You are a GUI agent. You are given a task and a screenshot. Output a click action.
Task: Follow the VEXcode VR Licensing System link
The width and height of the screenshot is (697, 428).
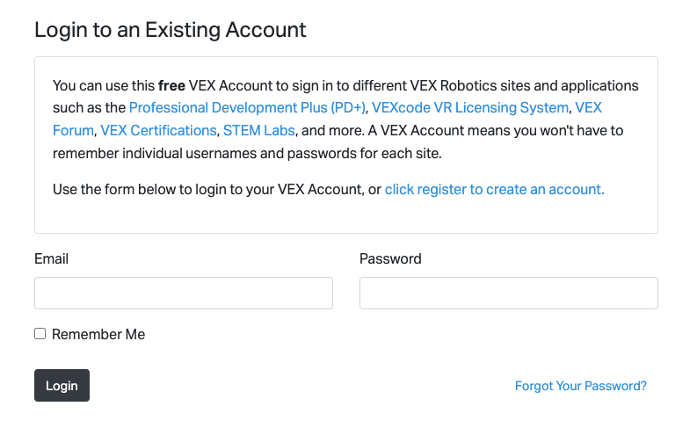coord(470,108)
